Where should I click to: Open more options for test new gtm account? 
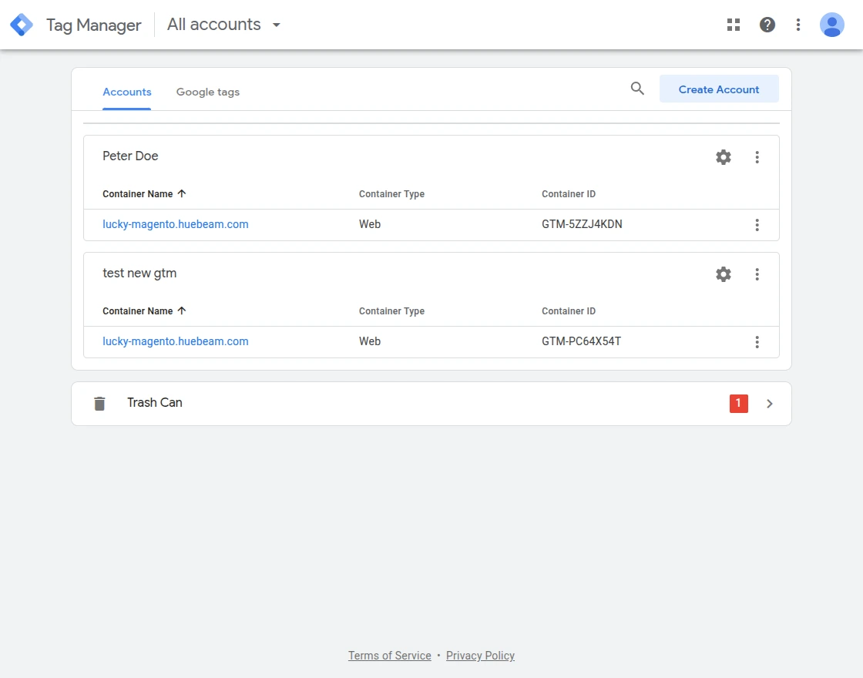[x=757, y=274]
